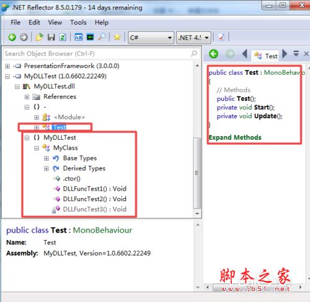Select PresentationFramework (3.0.0.0) in tree
The width and height of the screenshot is (310, 302).
coord(72,66)
